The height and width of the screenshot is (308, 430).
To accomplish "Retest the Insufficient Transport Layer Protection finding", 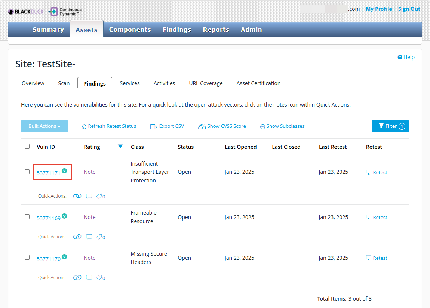I will 377,172.
